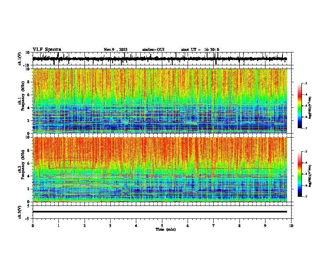Click the ch.2 spectrogram panel
328x253 pixels.
click(160, 169)
